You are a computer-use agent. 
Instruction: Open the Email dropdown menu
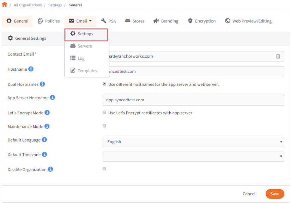tap(80, 21)
